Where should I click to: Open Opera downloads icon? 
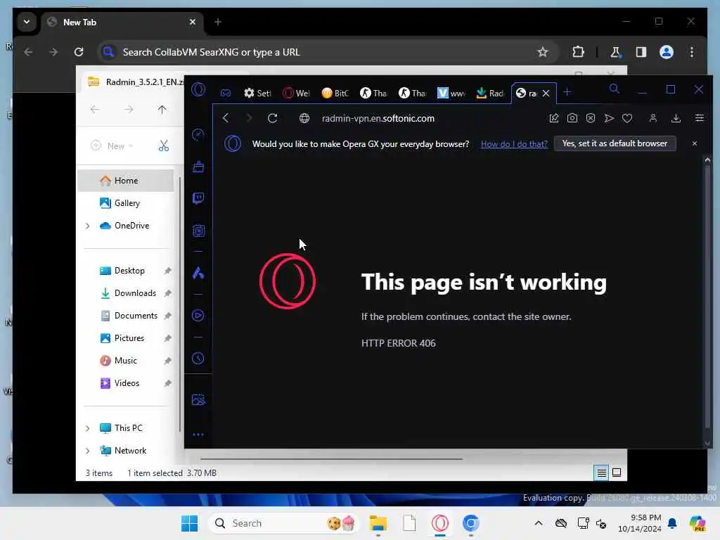pos(676,118)
